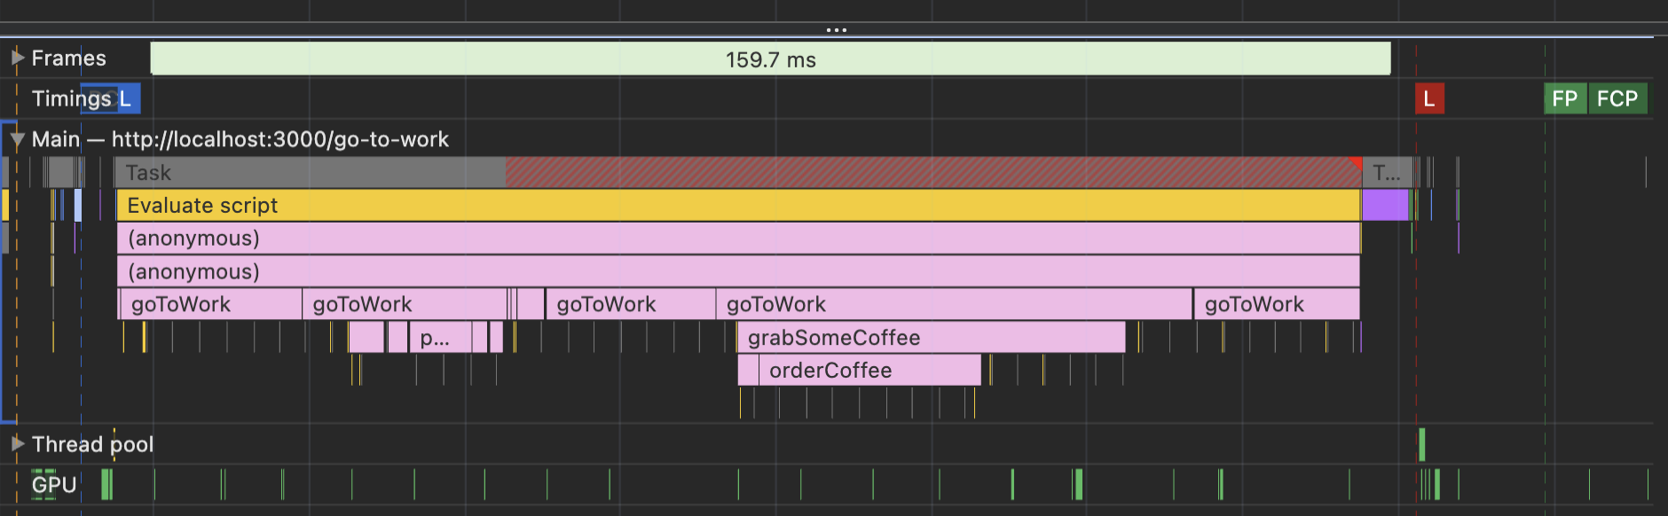
Task: Click the orange dashed DOMContentLoaded marker line
Action: coord(15,266)
